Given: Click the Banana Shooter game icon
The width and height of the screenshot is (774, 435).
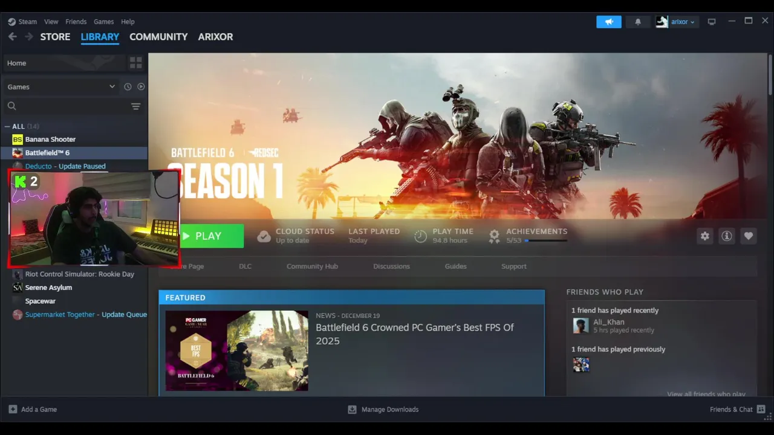Looking at the screenshot, I should pyautogui.click(x=18, y=140).
